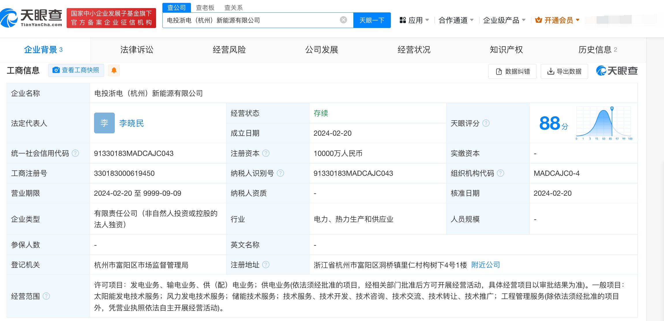Click help icon beside 经营范围
The image size is (664, 321).
point(46,296)
